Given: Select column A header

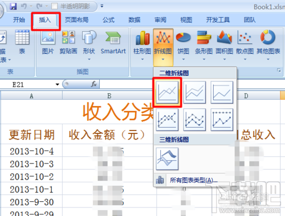Looking at the screenshot, I should tap(31, 96).
